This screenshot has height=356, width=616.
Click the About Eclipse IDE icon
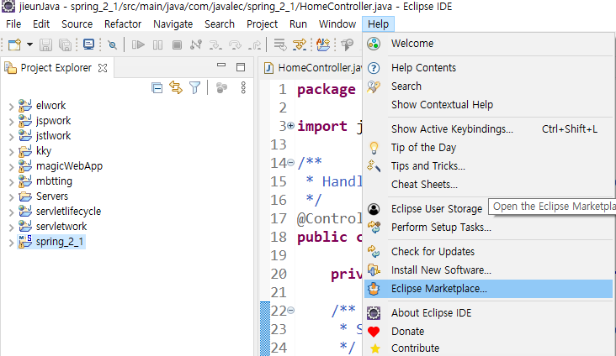(x=374, y=313)
